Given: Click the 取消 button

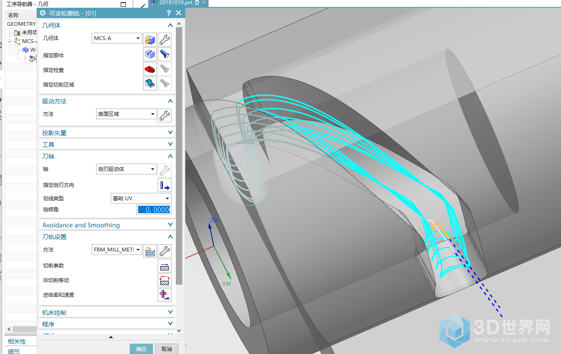Looking at the screenshot, I should click(x=167, y=349).
